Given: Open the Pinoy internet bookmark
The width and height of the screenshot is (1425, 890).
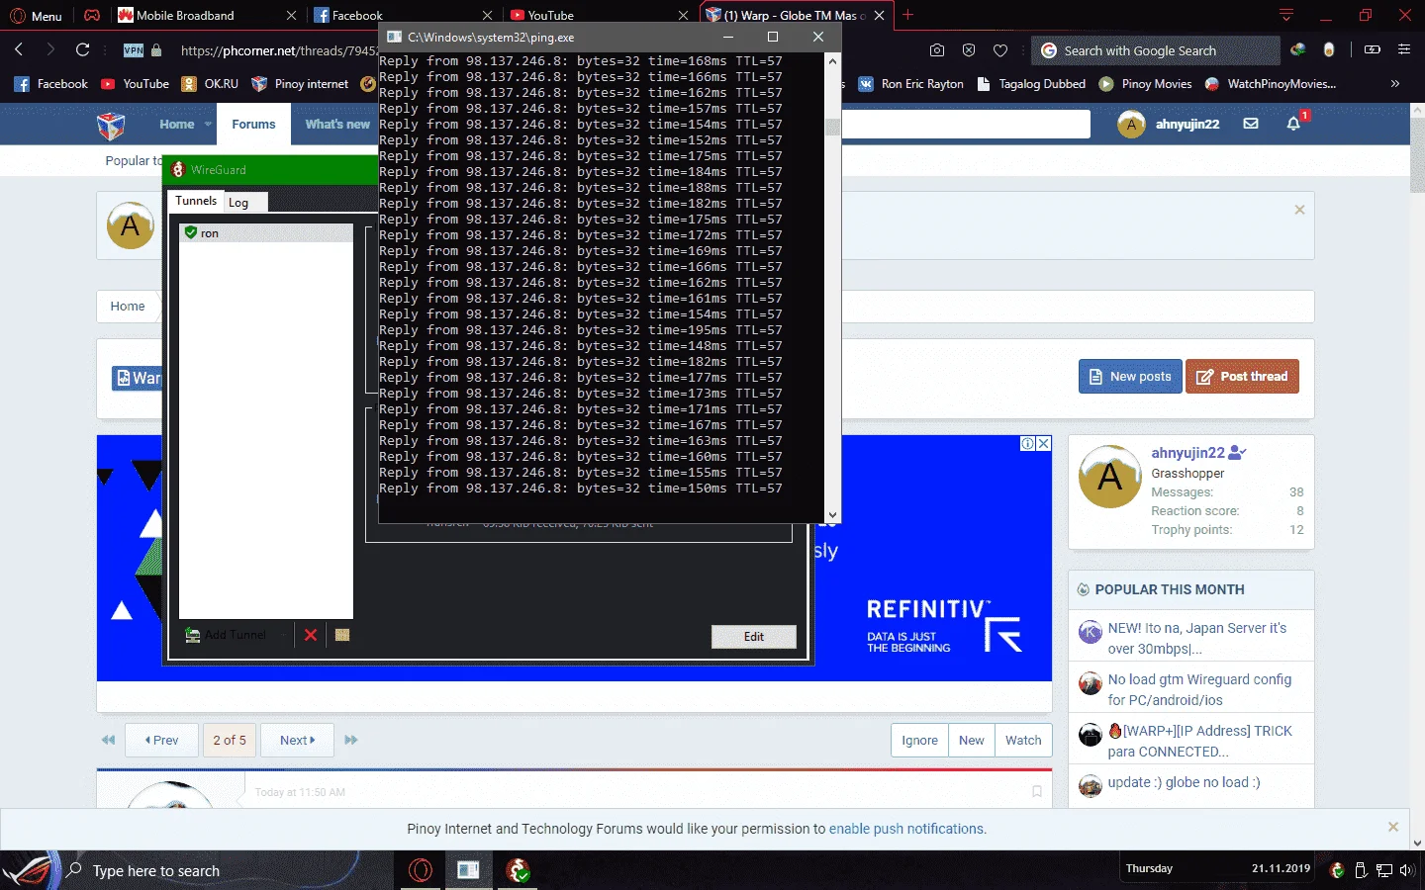Looking at the screenshot, I should pyautogui.click(x=301, y=84).
